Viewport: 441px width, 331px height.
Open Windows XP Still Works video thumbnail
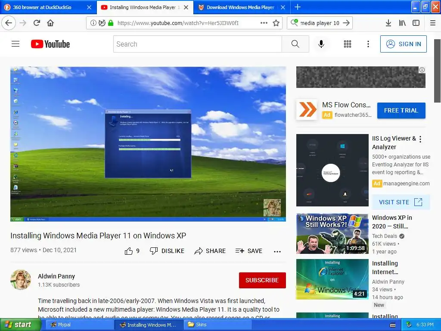click(x=332, y=234)
